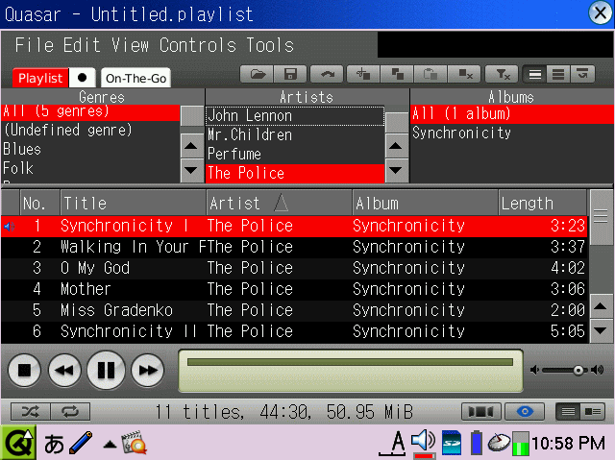Image resolution: width=615 pixels, height=460 pixels.
Task: Select track Walking In Your Footsteps row
Action: 294,247
